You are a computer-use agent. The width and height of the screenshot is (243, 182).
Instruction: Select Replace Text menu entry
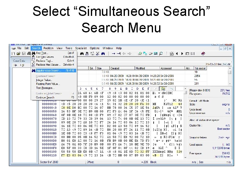tap(54, 61)
